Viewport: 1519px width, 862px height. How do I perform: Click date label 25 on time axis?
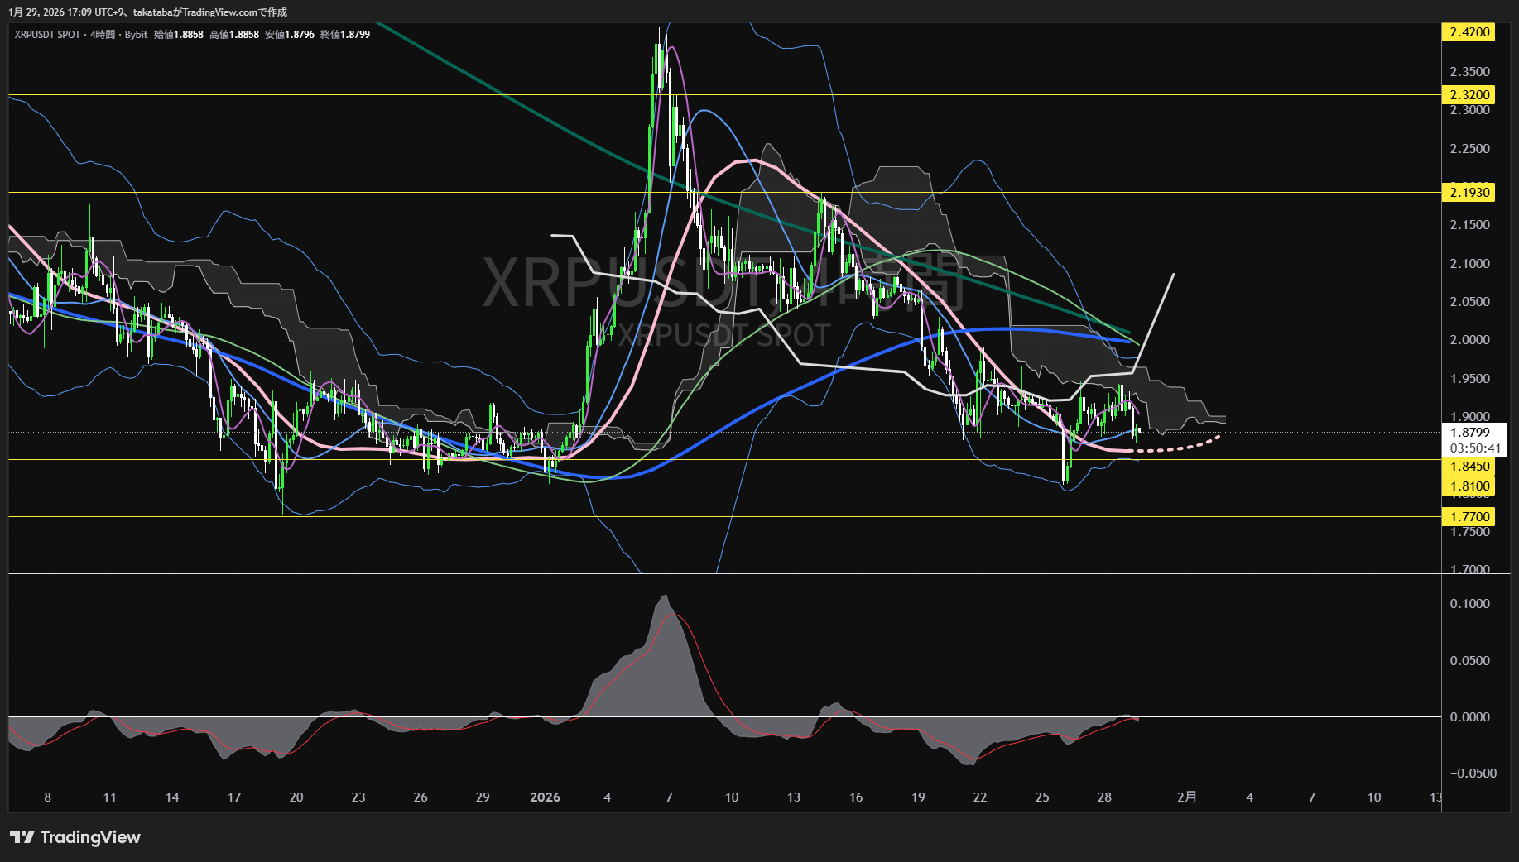(1042, 797)
